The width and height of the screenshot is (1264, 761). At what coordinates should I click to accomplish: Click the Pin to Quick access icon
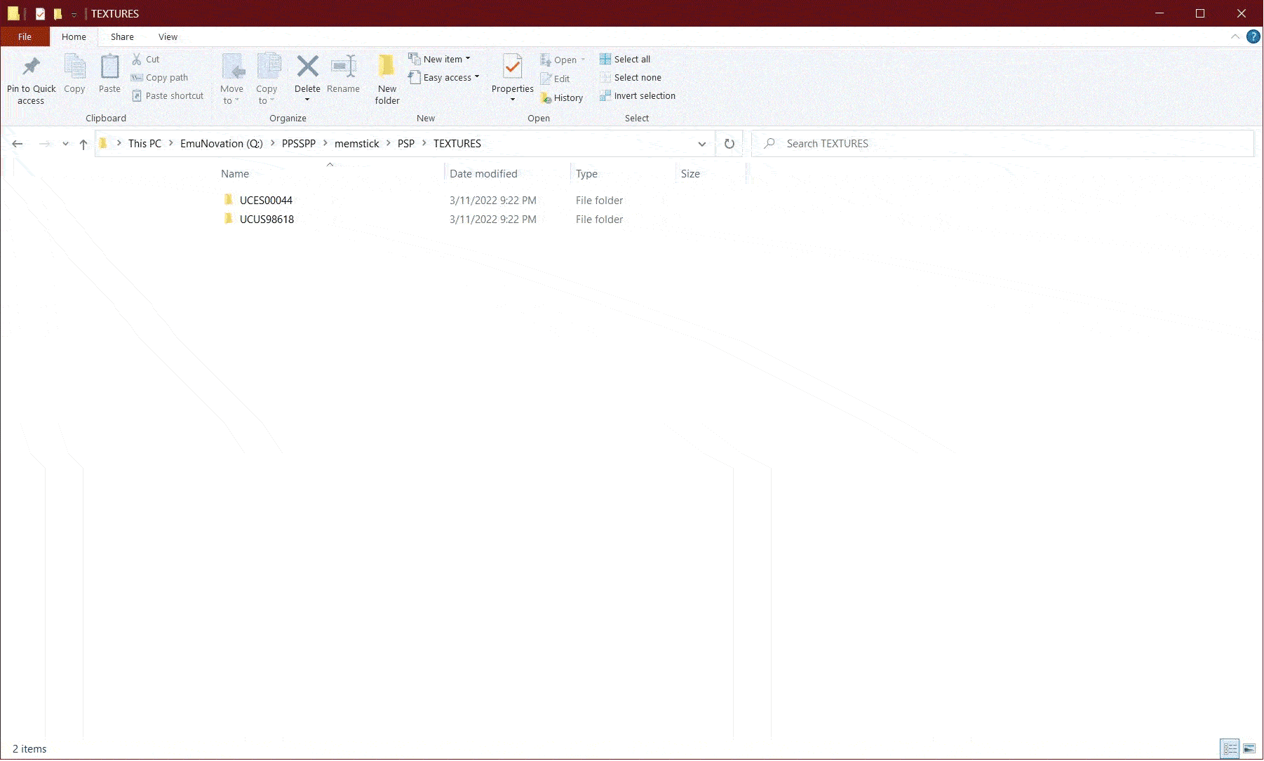pos(31,67)
